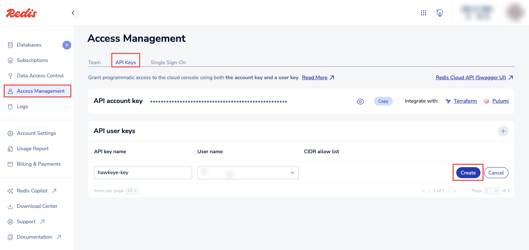Viewport: 529px width, 250px height.
Task: Click the plus icon next to Databases
Action: 66,45
